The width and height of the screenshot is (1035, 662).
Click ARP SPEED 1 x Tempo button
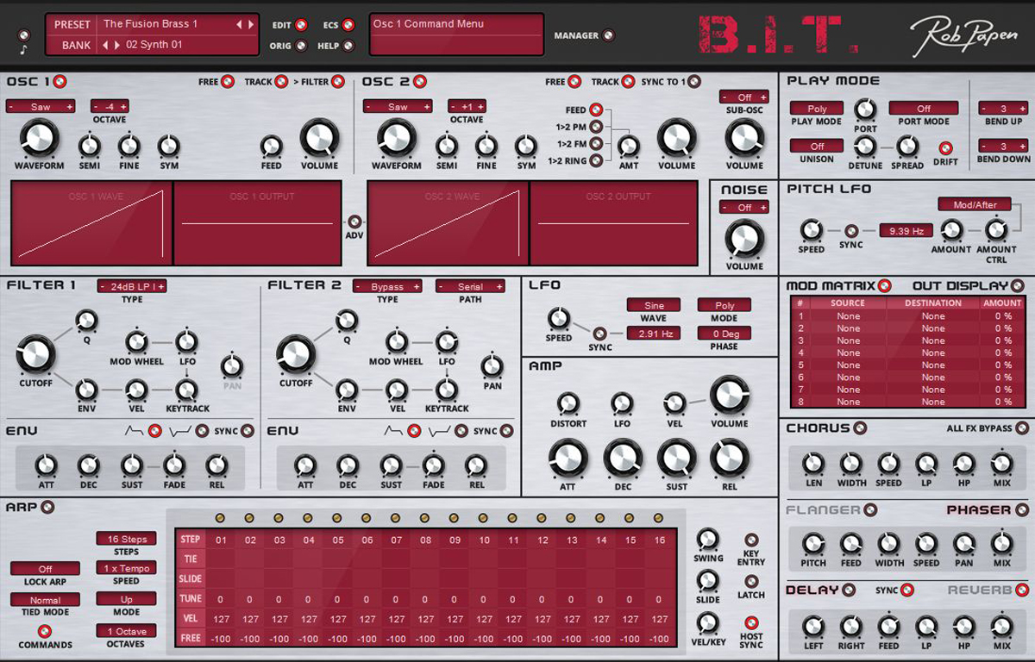[126, 568]
